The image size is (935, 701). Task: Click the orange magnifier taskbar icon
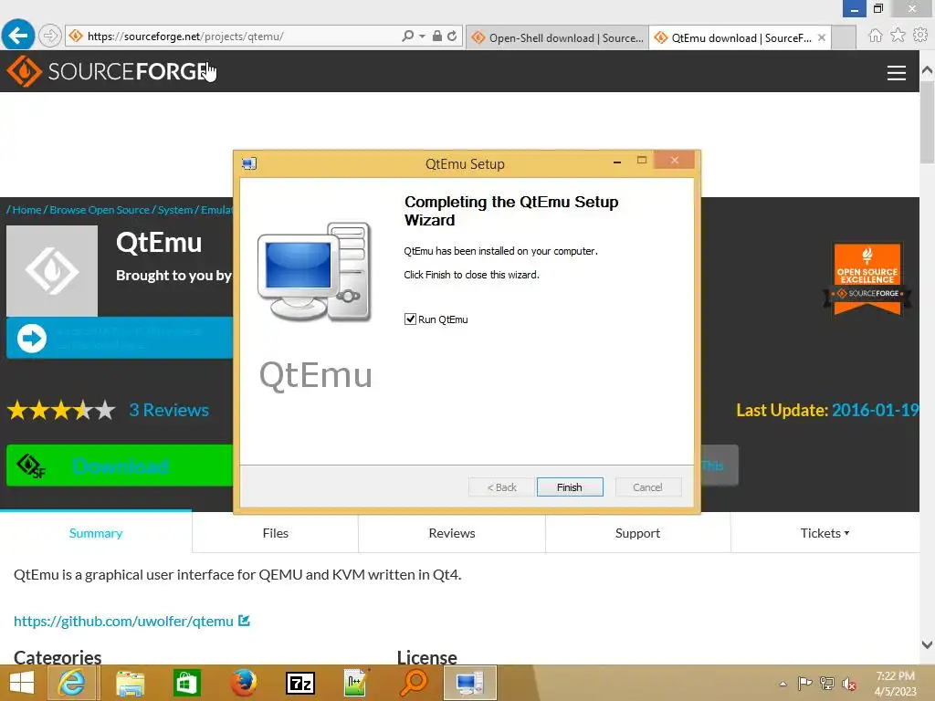tap(414, 683)
